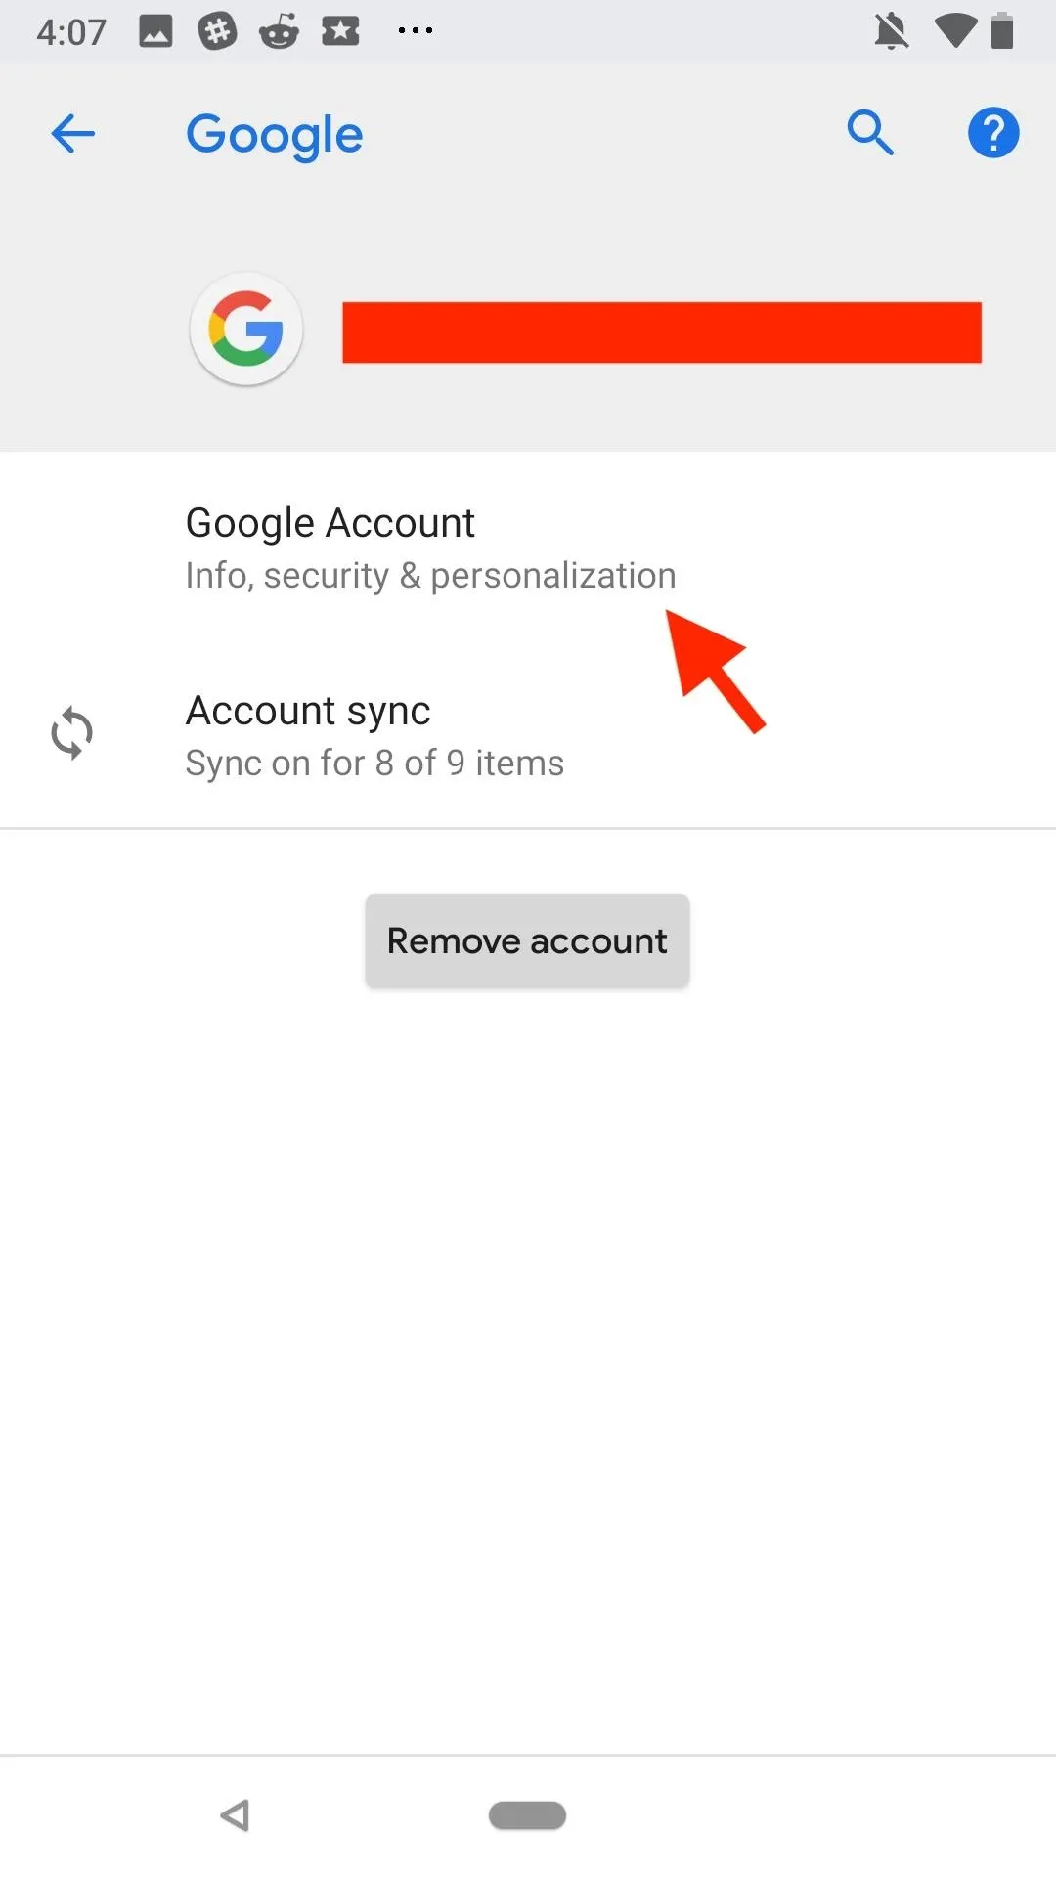The image size is (1056, 1877).
Task: Tap the Account sync refresh icon
Action: pos(72,733)
